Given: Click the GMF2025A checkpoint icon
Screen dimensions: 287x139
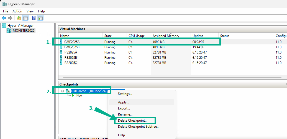Looking at the screenshot, I should click(67, 91).
